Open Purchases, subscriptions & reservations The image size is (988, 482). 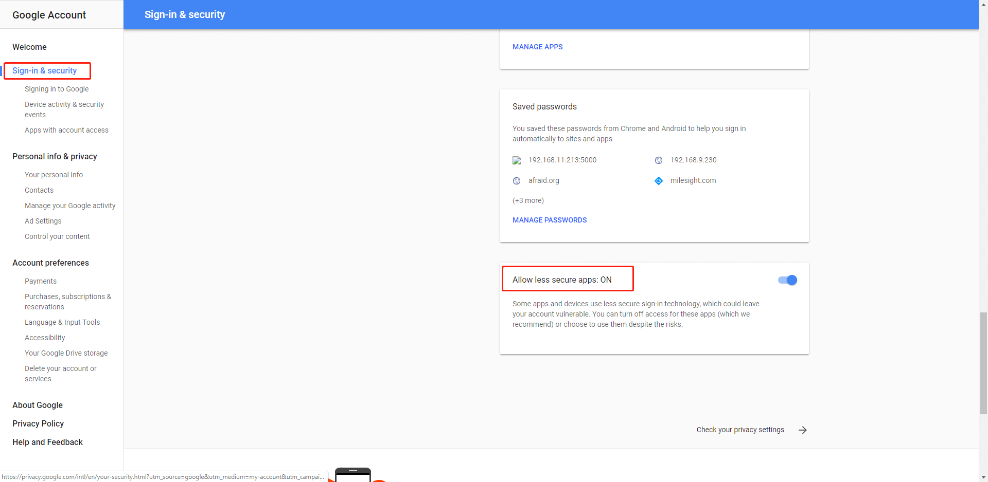click(68, 302)
